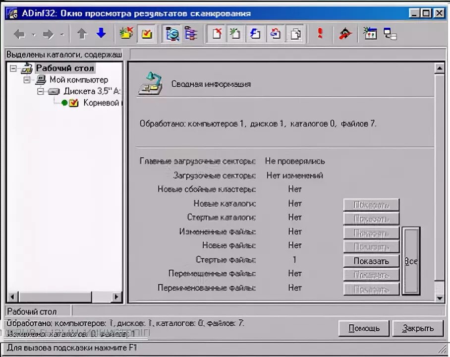Click the folder with red X toolbar icon
The image size is (450, 357).
click(x=126, y=33)
